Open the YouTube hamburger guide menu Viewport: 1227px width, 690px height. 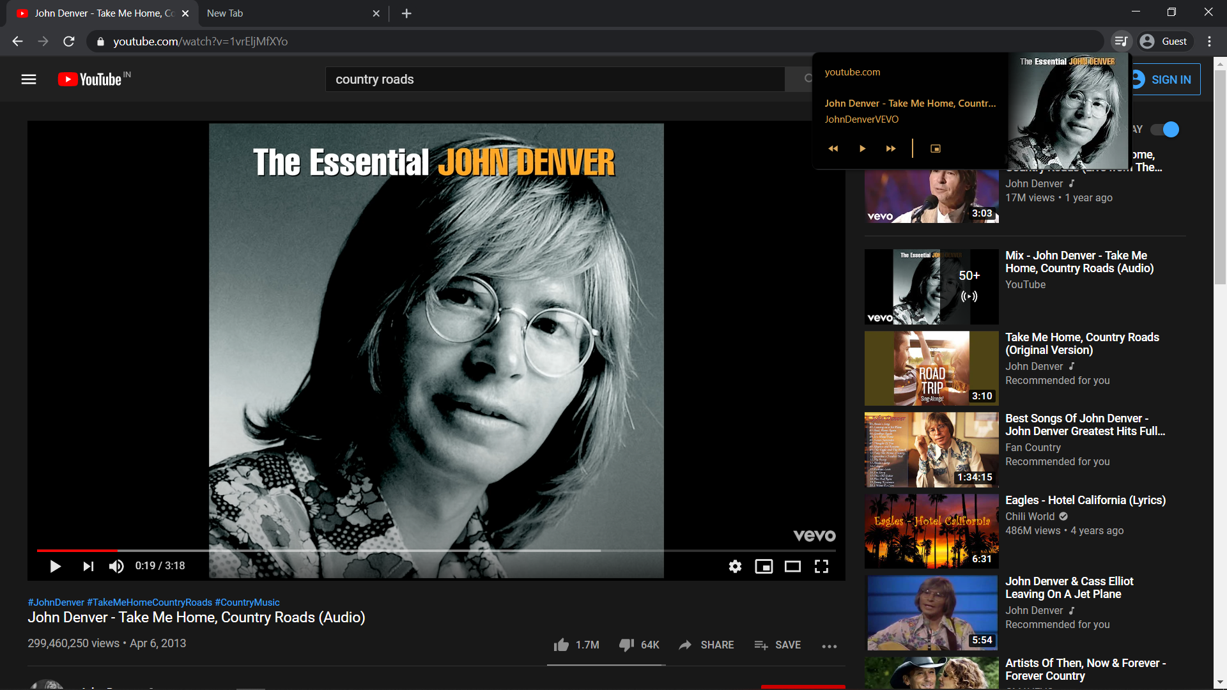29,79
